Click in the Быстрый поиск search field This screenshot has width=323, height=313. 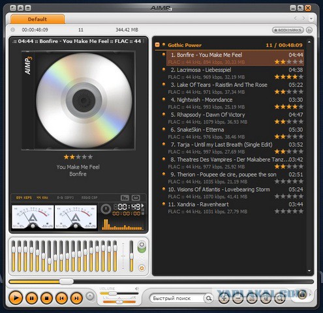point(177,298)
